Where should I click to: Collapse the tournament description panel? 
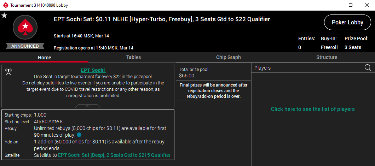(x=88, y=106)
